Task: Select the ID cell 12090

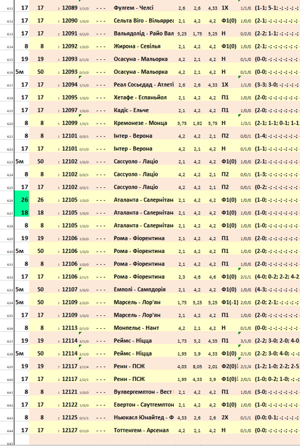Action: tap(69, 20)
